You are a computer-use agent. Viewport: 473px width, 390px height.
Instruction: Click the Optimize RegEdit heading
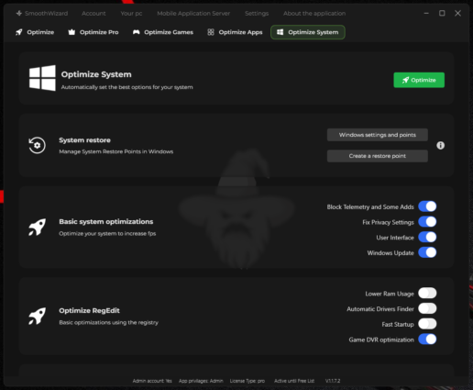pos(89,310)
